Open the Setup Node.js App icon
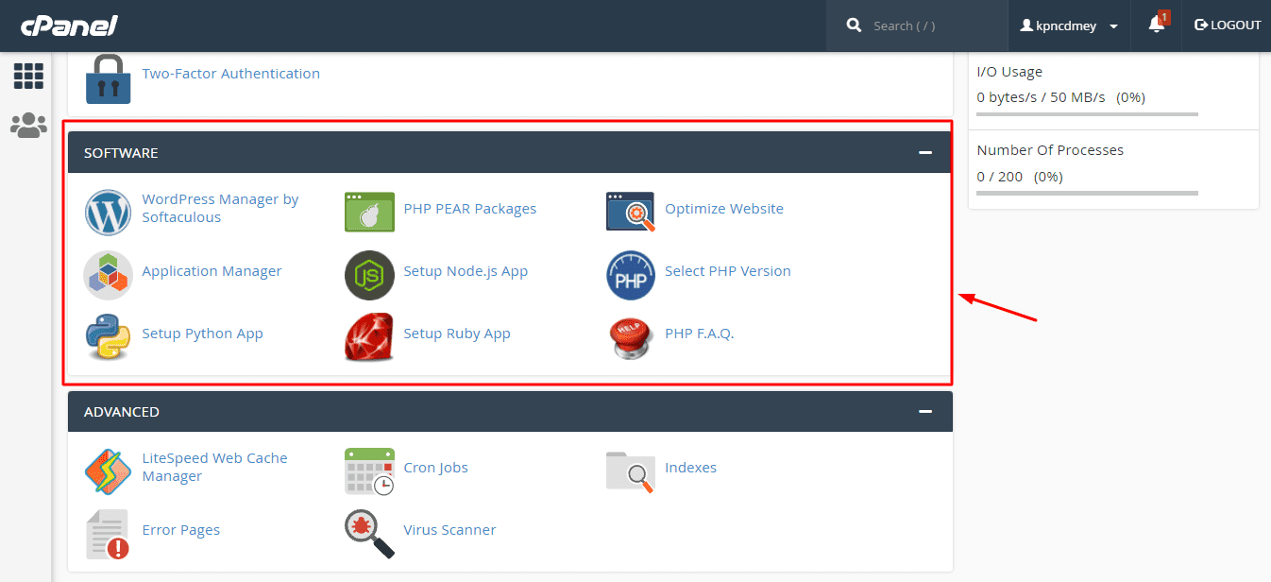This screenshot has width=1271, height=582. tap(369, 274)
